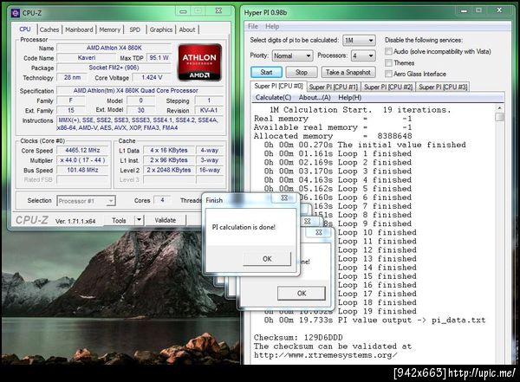520x382 pixels.
Task: Minimize the CPU-Z window
Action: coord(183,11)
